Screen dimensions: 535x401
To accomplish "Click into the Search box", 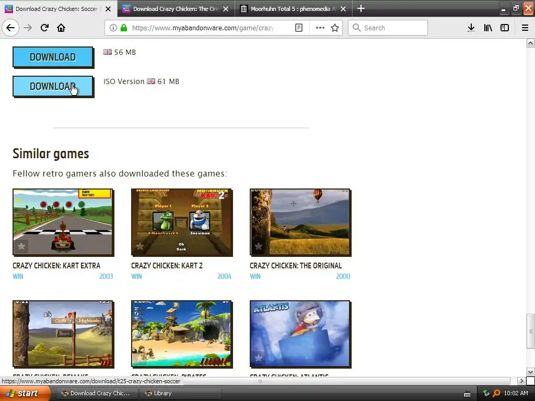I will click(388, 28).
